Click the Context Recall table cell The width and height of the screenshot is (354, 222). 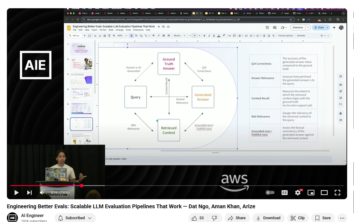[265, 98]
